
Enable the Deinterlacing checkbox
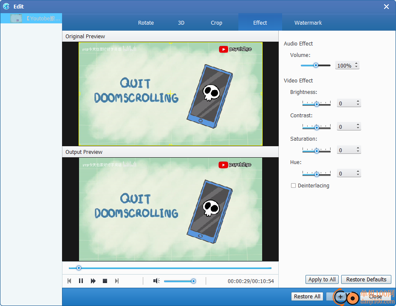293,185
